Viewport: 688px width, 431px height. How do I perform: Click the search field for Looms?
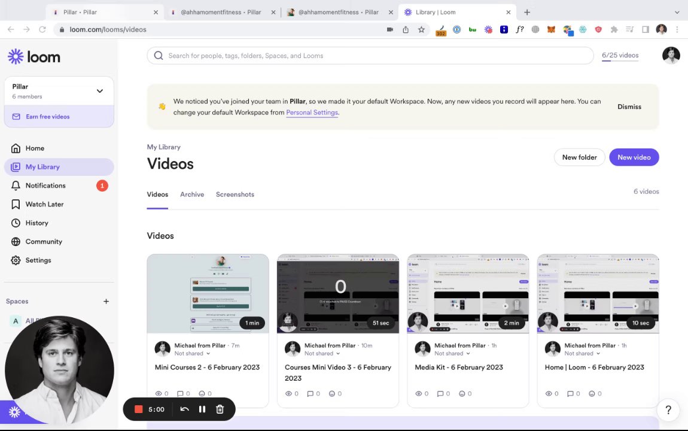370,56
